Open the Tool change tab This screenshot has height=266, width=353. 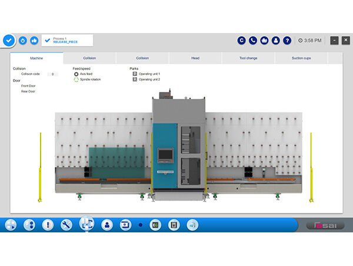[x=248, y=58]
